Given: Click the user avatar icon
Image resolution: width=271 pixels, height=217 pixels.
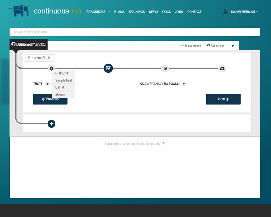Looking at the screenshot, I should [225, 11].
